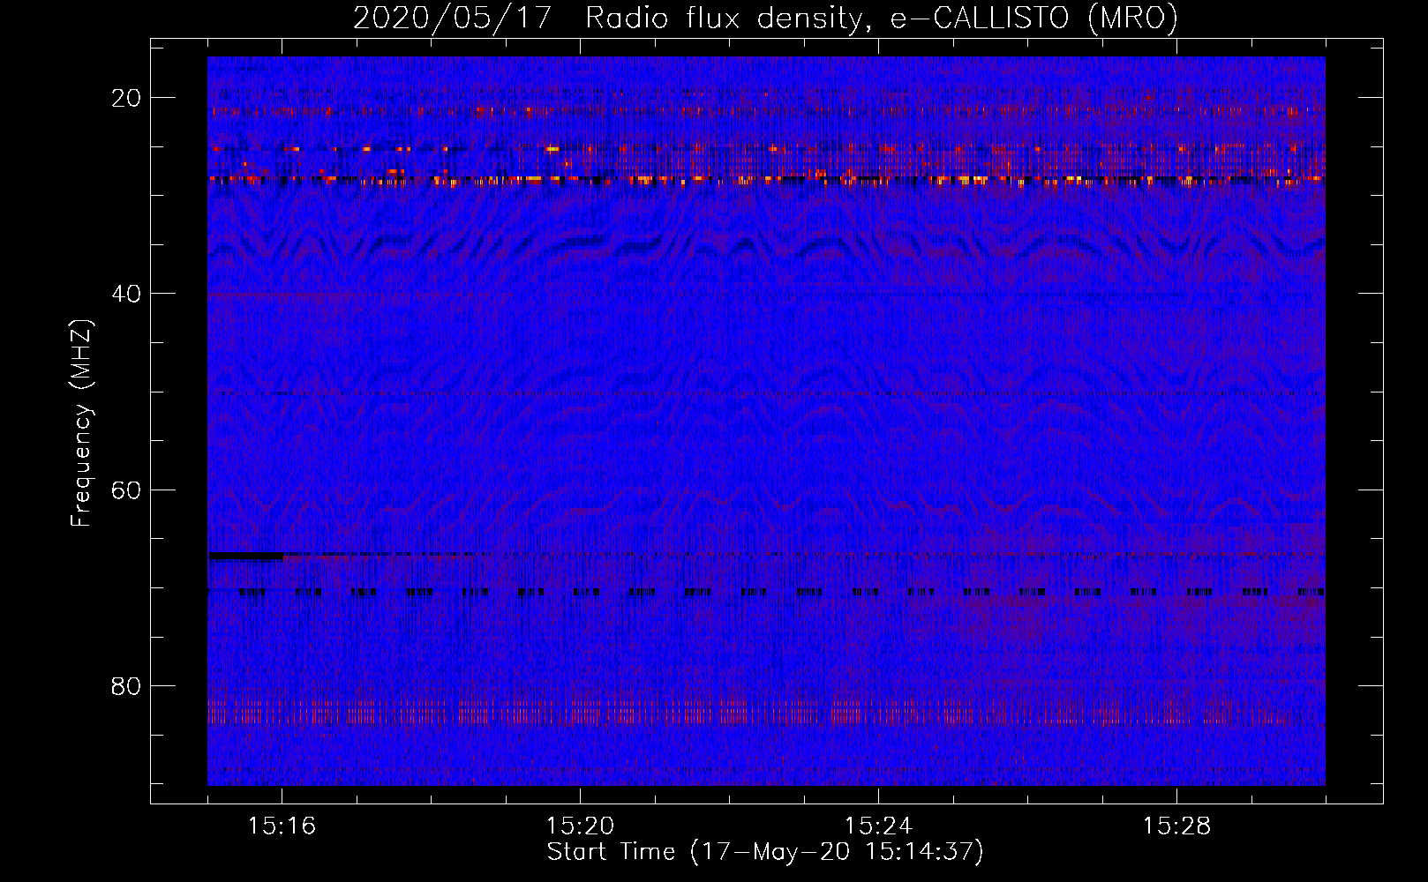Image resolution: width=1428 pixels, height=882 pixels.
Task: Click the thick black bar near 67 MHz
Action: (x=245, y=557)
